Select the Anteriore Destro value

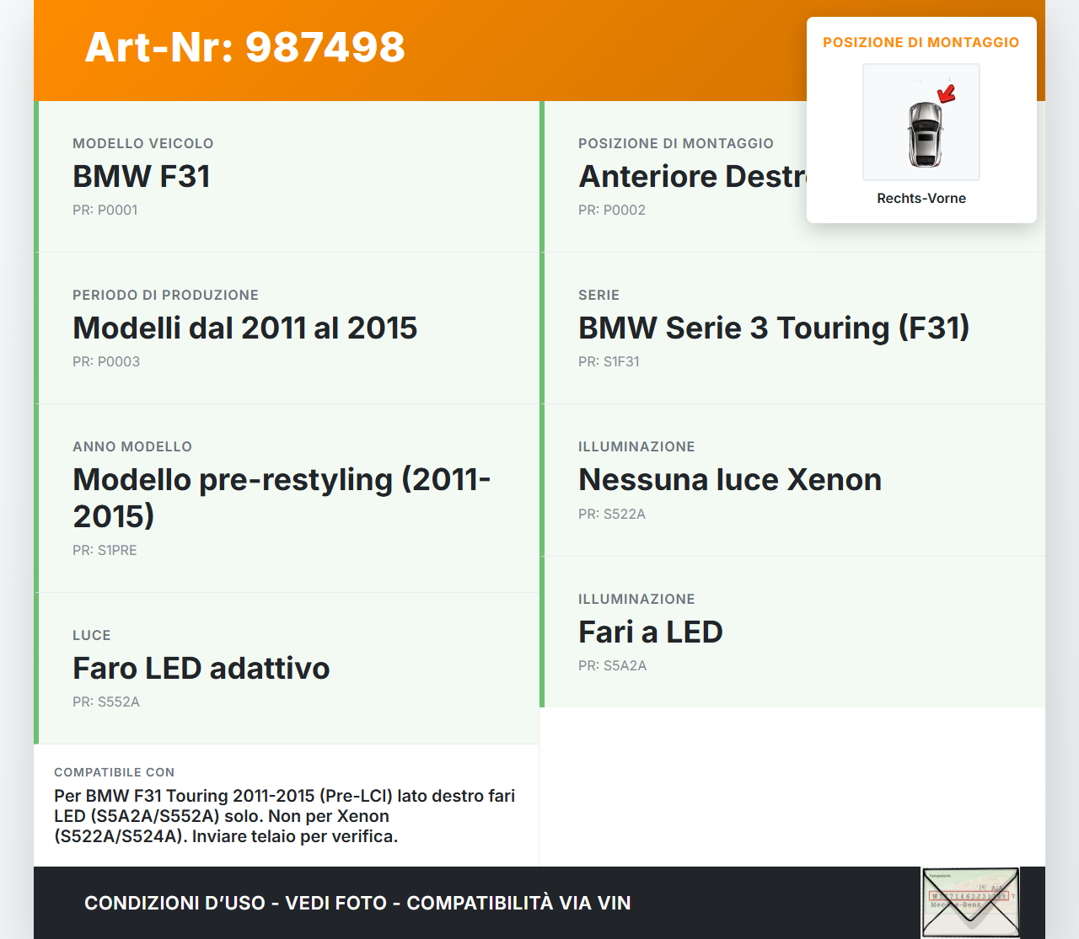pos(692,176)
